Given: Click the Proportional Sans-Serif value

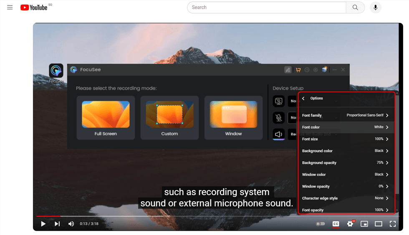Looking at the screenshot, I should point(365,115).
